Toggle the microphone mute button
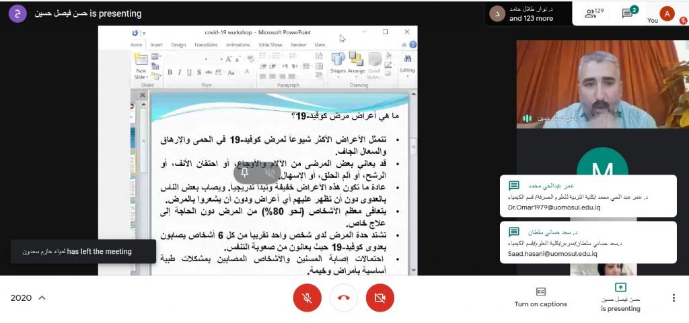This screenshot has height=323, width=689. tap(307, 297)
